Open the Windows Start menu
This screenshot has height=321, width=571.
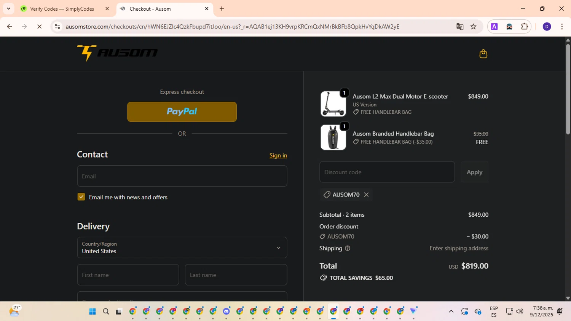[92, 311]
